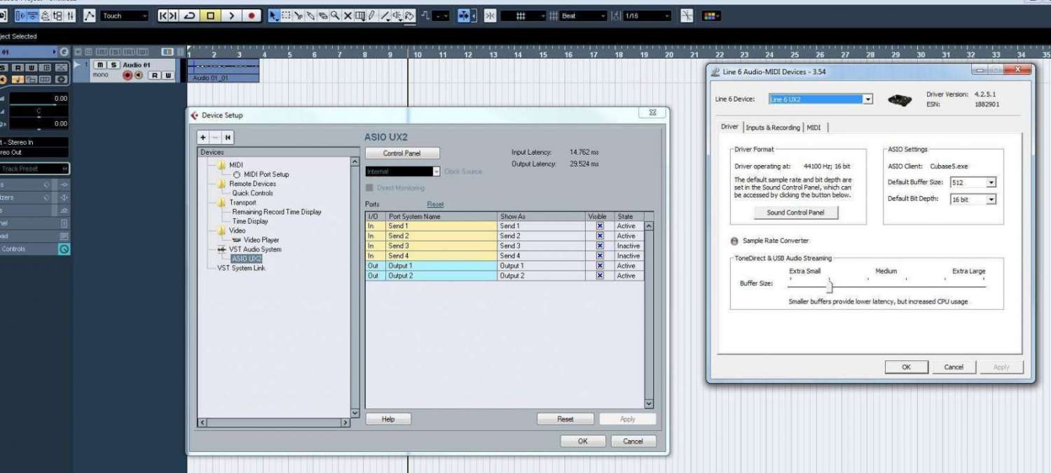1051x473 pixels.
Task: Select VST System Link in Devices tree
Action: 241,268
